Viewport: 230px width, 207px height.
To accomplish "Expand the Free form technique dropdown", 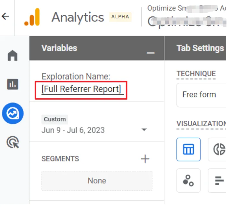I will (x=202, y=95).
